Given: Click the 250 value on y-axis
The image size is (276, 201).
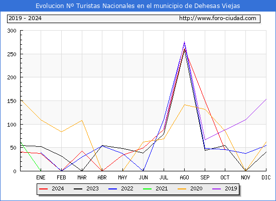Looking at the screenshot, I should coord(12,54).
